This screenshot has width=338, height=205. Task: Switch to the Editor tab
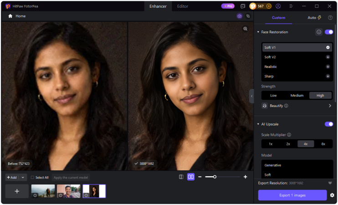(x=183, y=6)
